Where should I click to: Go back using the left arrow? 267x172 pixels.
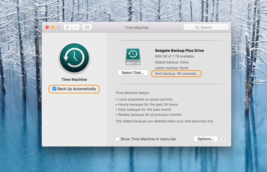coord(68,27)
